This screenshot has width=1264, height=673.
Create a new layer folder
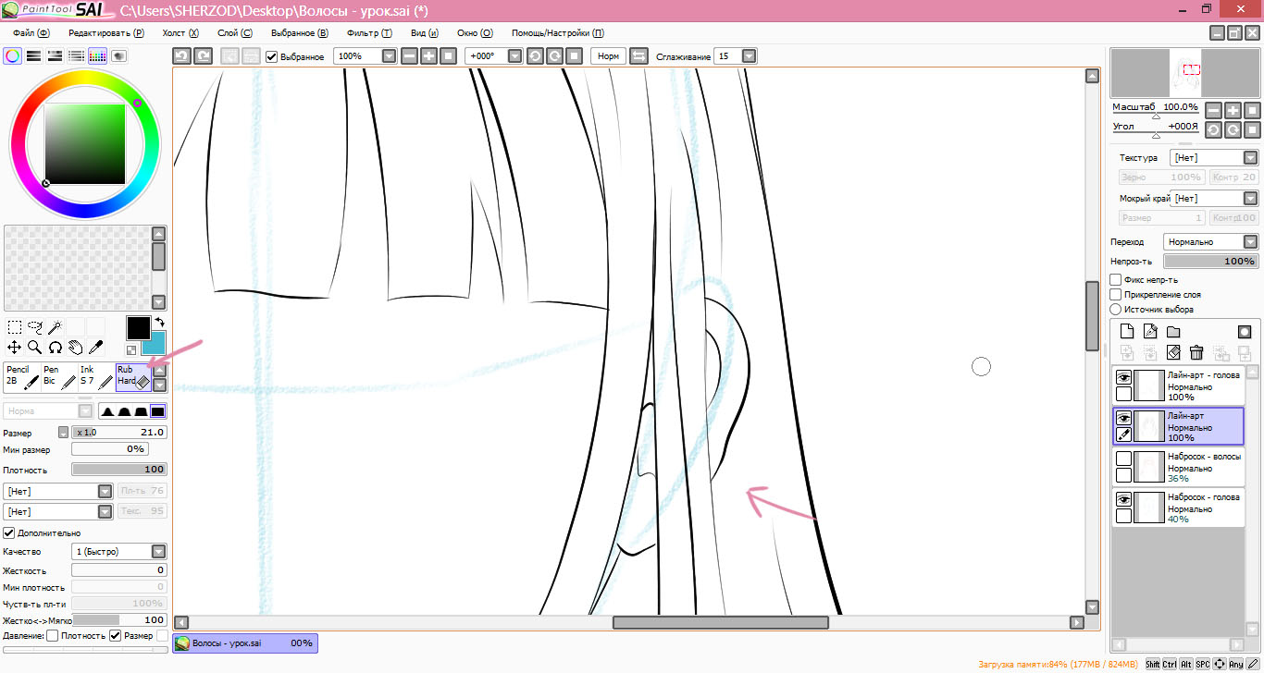(1173, 332)
